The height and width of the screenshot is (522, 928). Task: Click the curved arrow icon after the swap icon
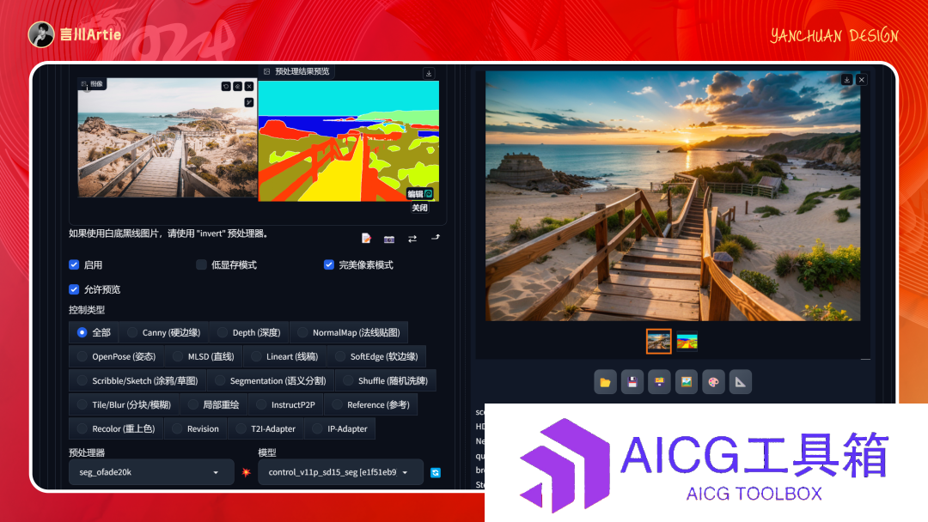coord(436,238)
